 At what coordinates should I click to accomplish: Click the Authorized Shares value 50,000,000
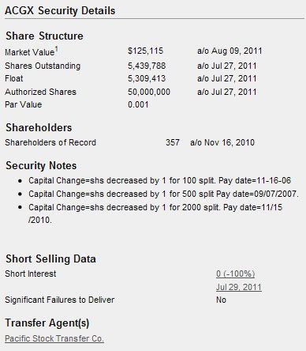149,92
